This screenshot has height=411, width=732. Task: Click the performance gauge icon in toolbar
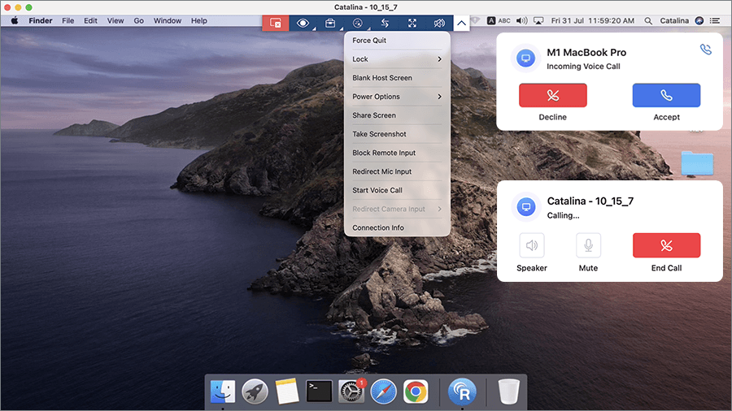(x=358, y=23)
